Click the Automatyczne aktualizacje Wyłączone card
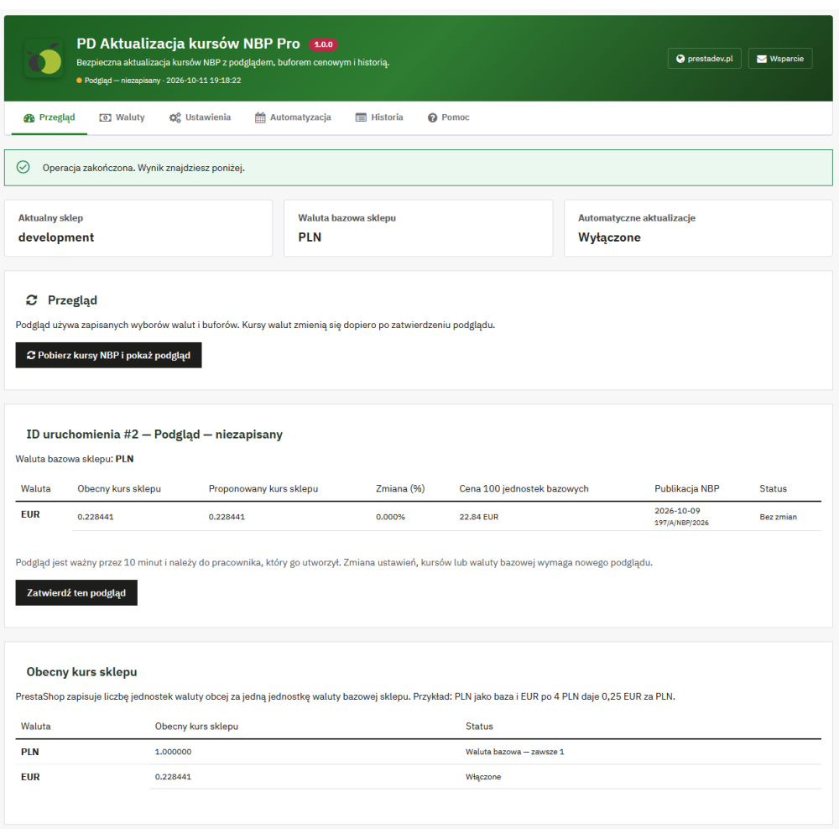839x839 pixels. [698, 228]
